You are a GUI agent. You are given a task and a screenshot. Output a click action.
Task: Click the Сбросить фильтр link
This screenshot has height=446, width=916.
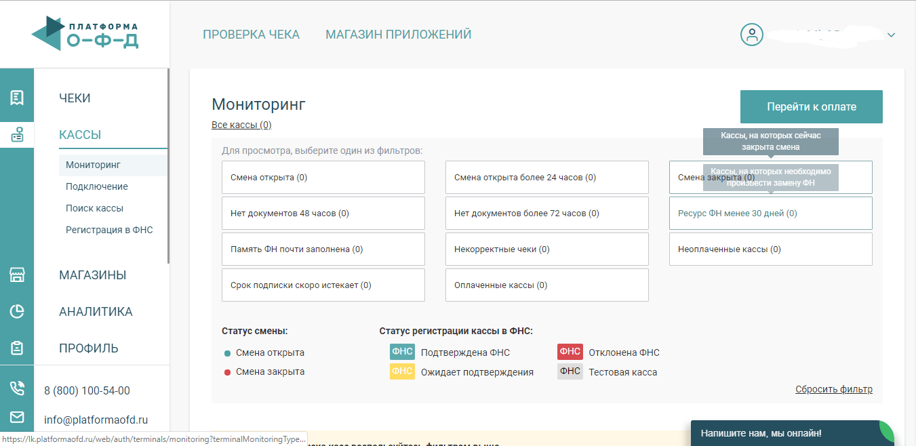coord(833,389)
